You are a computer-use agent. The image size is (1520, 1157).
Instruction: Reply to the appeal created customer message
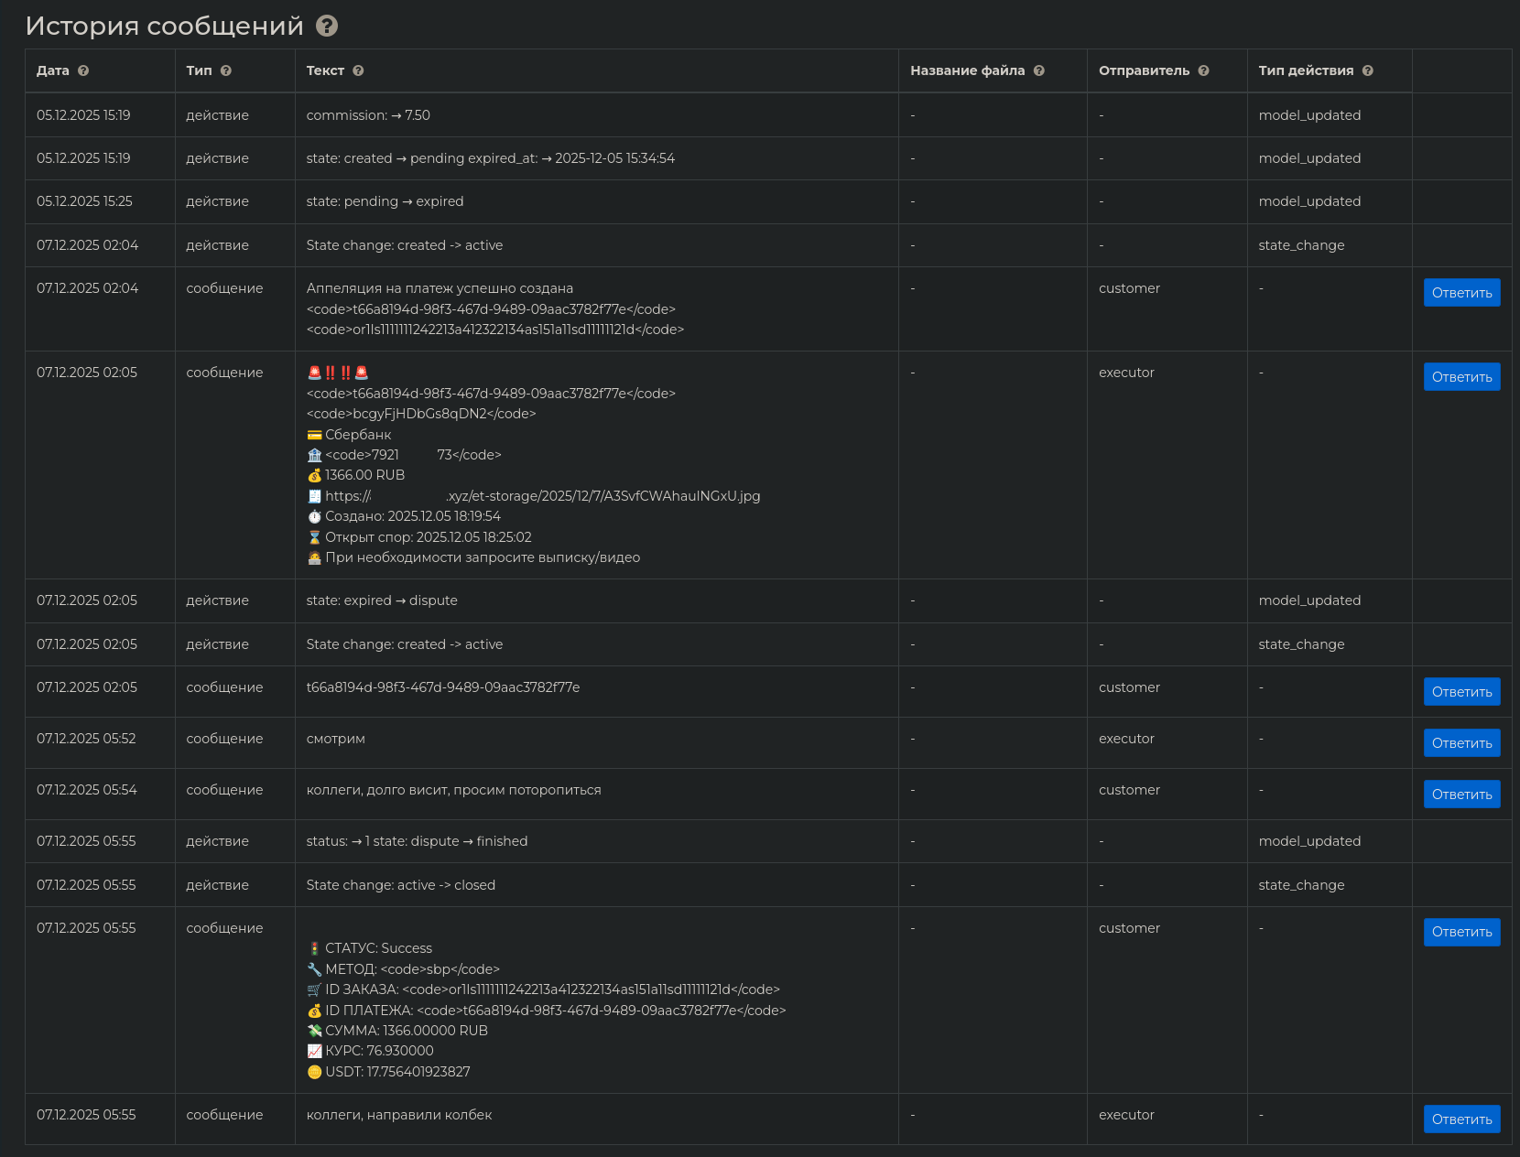point(1461,293)
